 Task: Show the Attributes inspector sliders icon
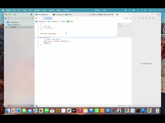(153, 18)
